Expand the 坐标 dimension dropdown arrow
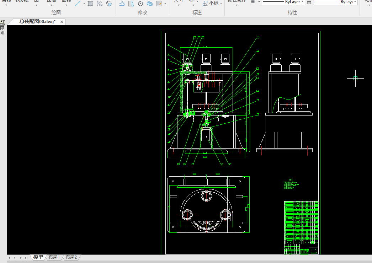372x263 pixels. [221, 4]
